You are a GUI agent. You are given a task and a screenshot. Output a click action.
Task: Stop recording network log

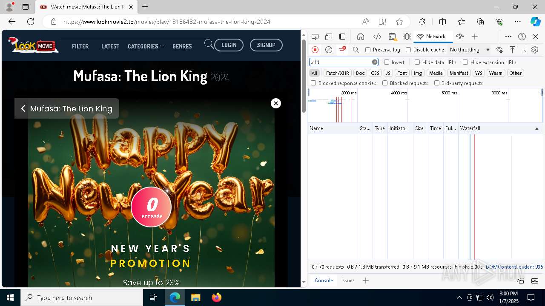pyautogui.click(x=315, y=50)
